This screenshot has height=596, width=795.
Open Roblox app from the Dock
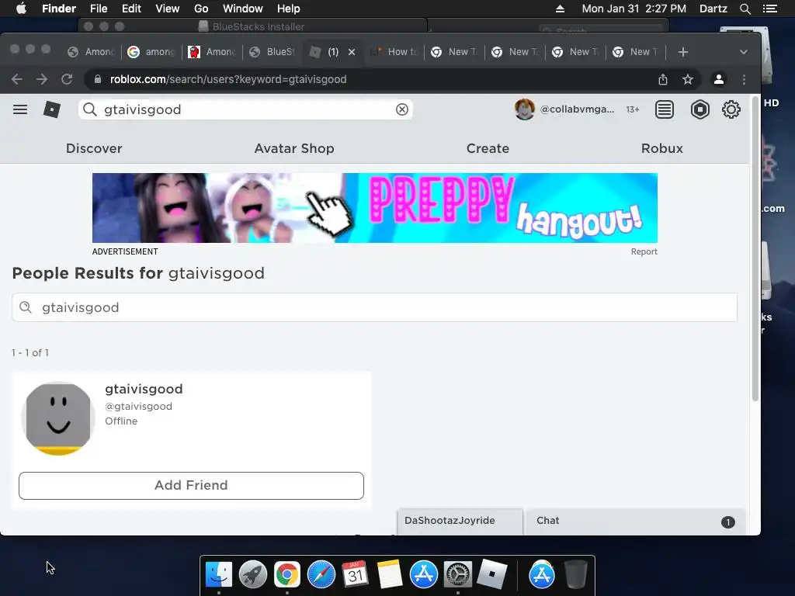coord(491,575)
